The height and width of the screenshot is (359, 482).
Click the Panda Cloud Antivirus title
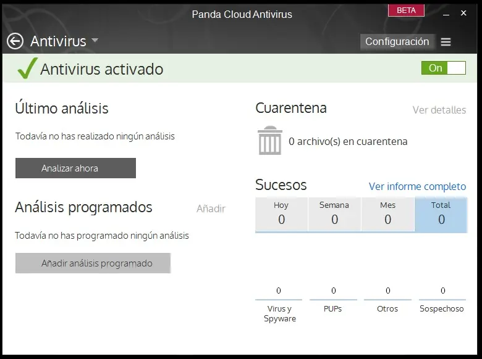[x=242, y=14]
